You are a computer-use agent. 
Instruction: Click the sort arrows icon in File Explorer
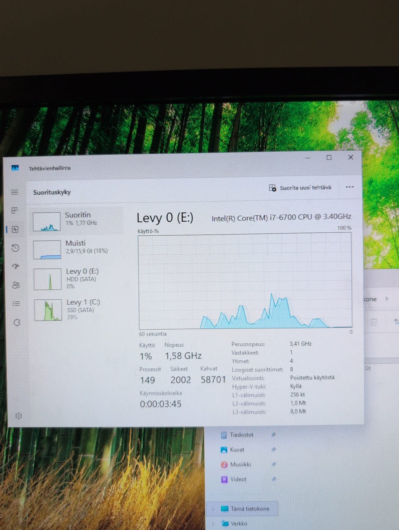(396, 321)
